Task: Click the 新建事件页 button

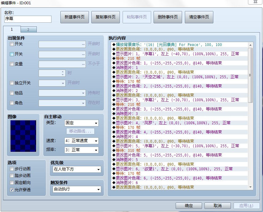Action: [x=74, y=17]
